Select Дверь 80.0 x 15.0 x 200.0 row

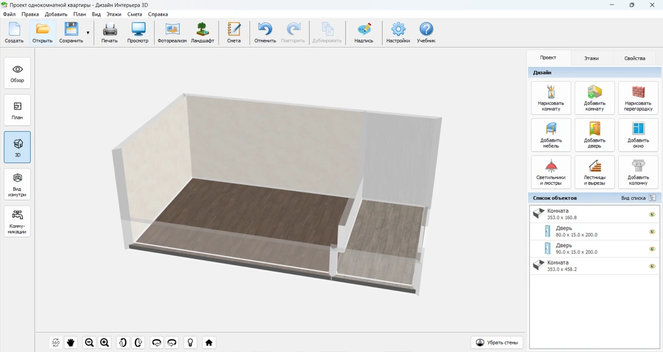pyautogui.click(x=594, y=231)
